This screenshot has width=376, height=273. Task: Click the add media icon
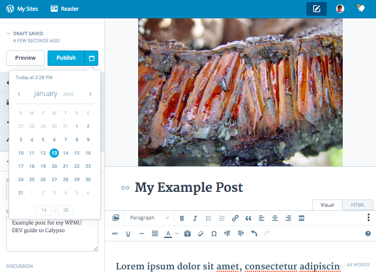tap(116, 218)
